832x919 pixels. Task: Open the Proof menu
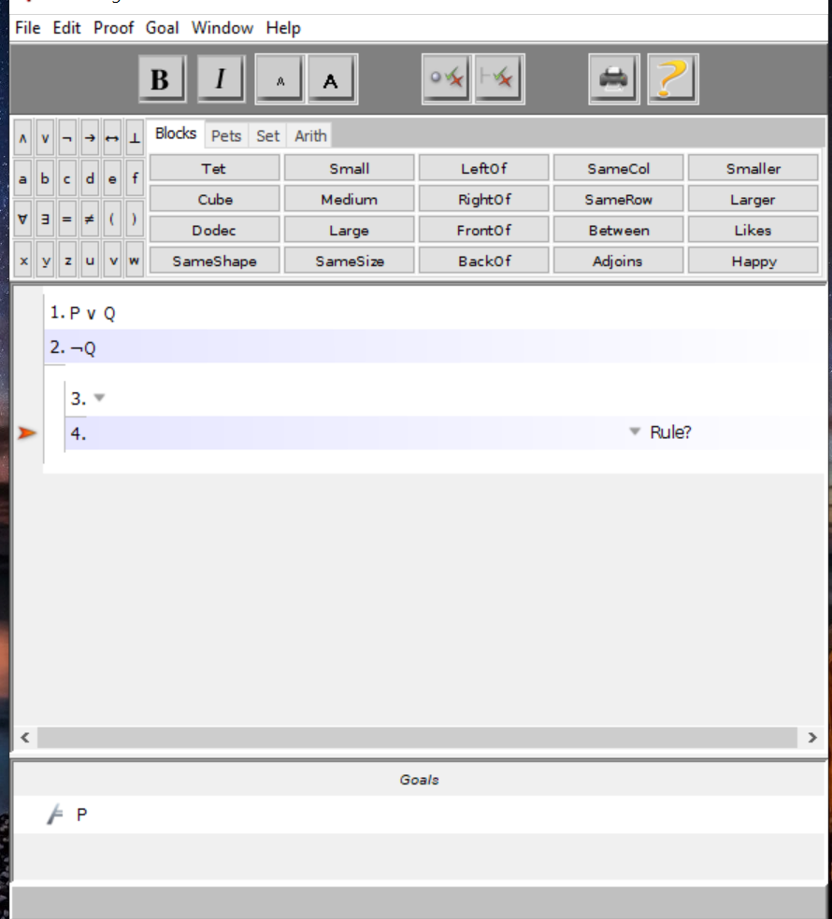[x=113, y=27]
